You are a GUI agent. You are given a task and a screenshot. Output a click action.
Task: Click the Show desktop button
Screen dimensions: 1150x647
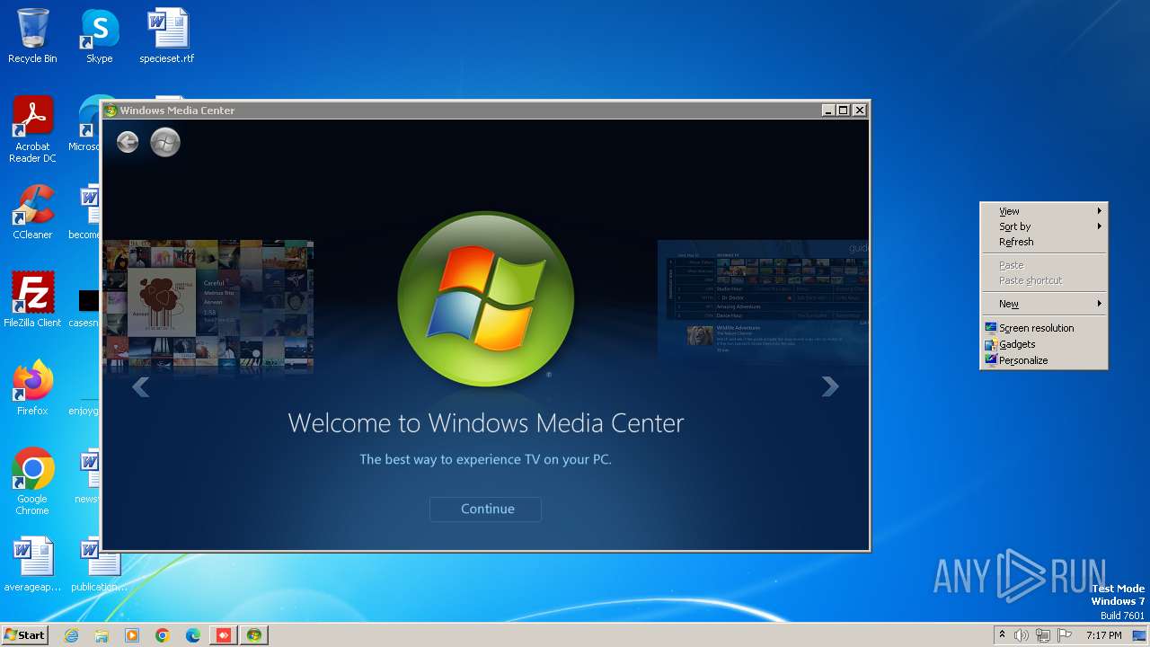[x=1139, y=635]
